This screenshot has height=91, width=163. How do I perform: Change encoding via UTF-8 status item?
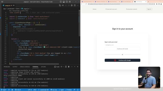[x=30, y=90]
